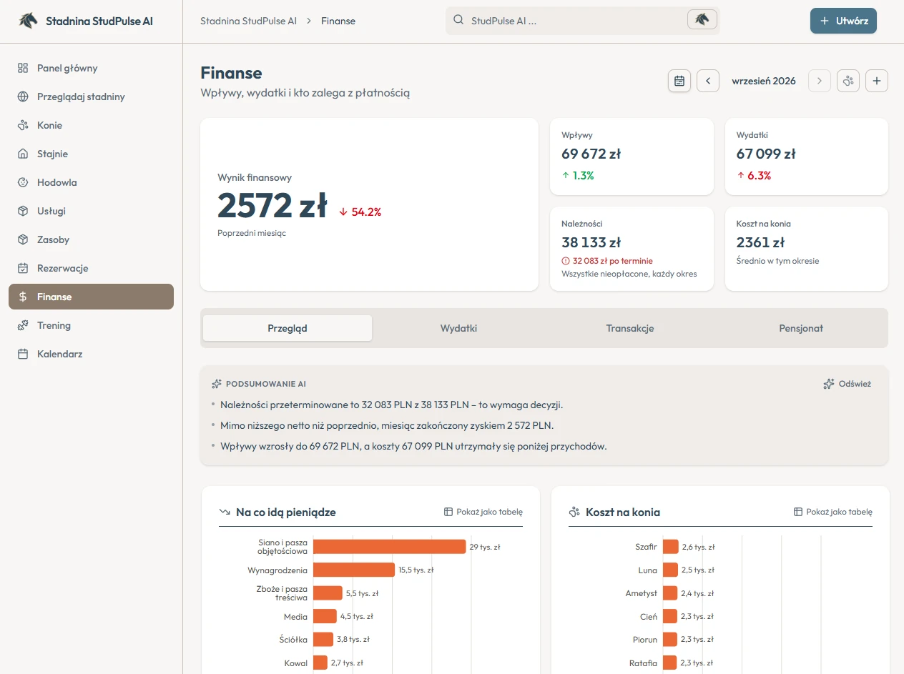The image size is (904, 674).
Task: Click the Ametyst cost bar
Action: click(x=670, y=593)
